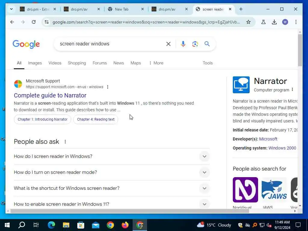The width and height of the screenshot is (308, 231).
Task: Open search Tools
Action: tap(208, 63)
